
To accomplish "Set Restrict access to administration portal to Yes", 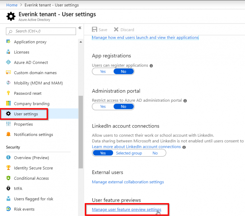I will click(103, 107).
